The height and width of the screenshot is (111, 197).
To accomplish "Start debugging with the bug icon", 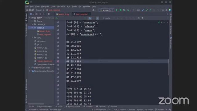I will tap(120, 10).
